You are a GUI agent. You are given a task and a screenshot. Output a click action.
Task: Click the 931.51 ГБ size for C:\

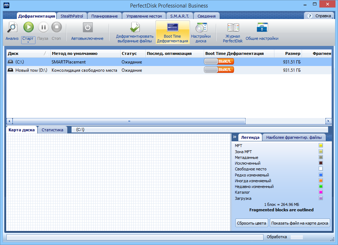tap(292, 62)
